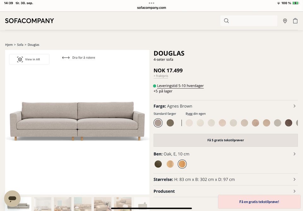Navigate to Hjem in the breadcrumb
Viewport: 303px width, 211px height.
point(9,45)
